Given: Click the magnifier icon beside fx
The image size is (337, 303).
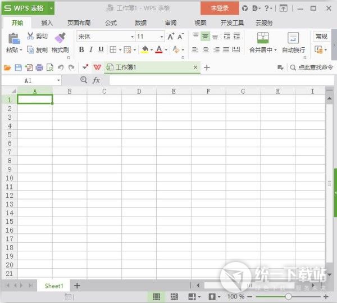Looking at the screenshot, I should [84, 80].
